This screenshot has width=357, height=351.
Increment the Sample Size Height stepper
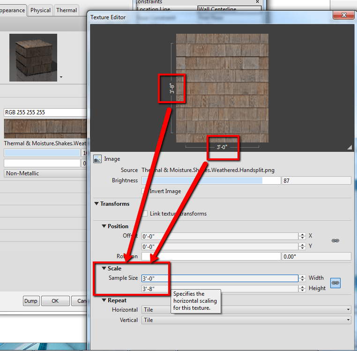pyautogui.click(x=302, y=287)
